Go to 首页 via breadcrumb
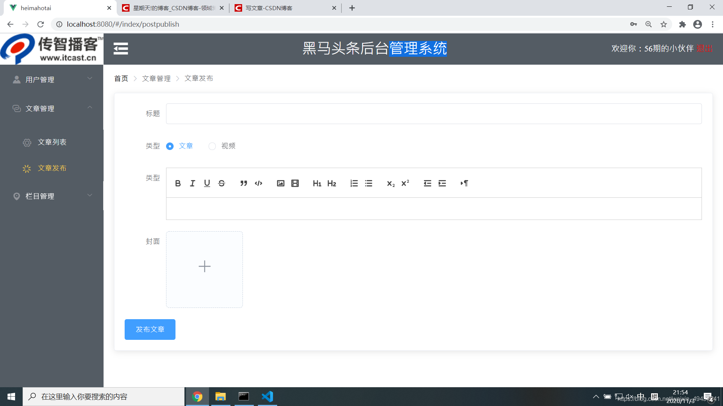 [121, 78]
